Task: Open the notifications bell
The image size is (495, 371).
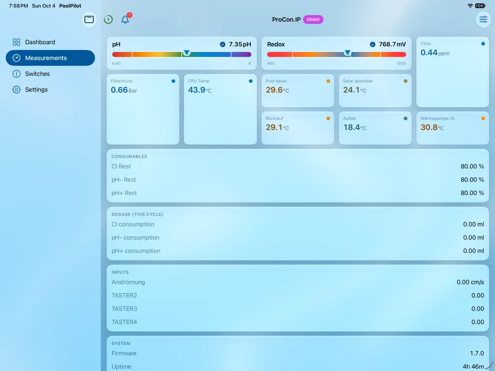Action: pos(125,19)
